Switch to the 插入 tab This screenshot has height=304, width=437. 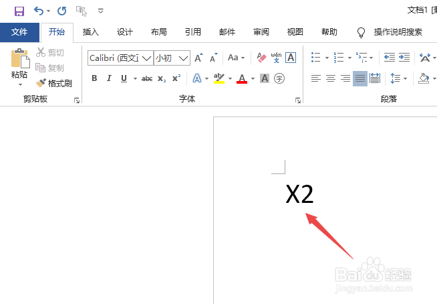[x=91, y=32]
